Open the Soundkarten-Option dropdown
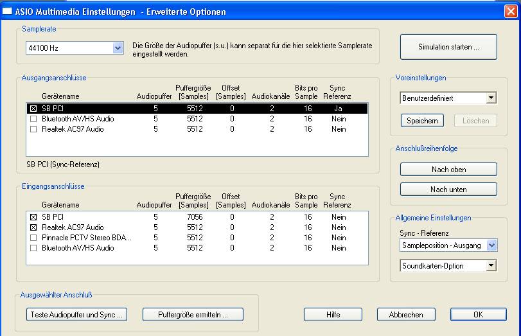The height and width of the screenshot is (336, 521). coord(491,265)
